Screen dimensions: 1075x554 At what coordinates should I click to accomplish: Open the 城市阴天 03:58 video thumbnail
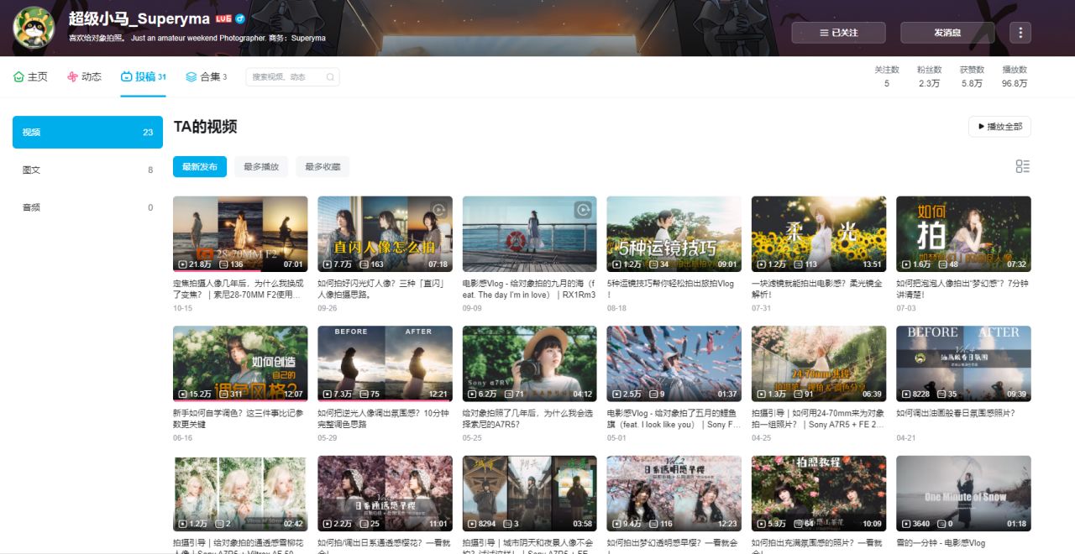[x=529, y=494]
